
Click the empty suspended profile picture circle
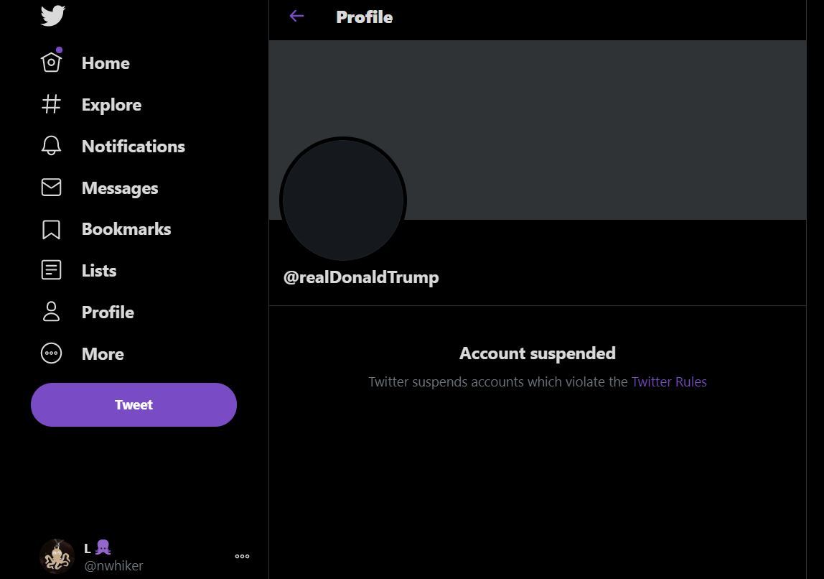343,199
